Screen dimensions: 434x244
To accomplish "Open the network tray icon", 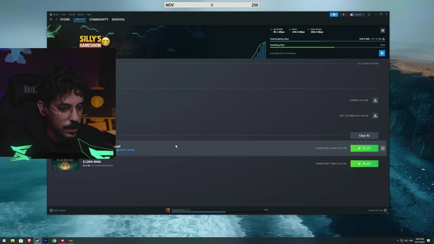I will (402, 241).
